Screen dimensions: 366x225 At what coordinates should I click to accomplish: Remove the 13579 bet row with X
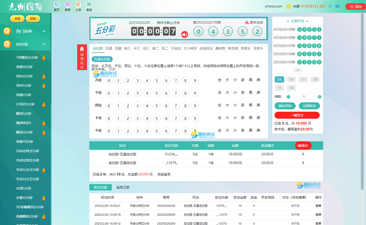303,163
